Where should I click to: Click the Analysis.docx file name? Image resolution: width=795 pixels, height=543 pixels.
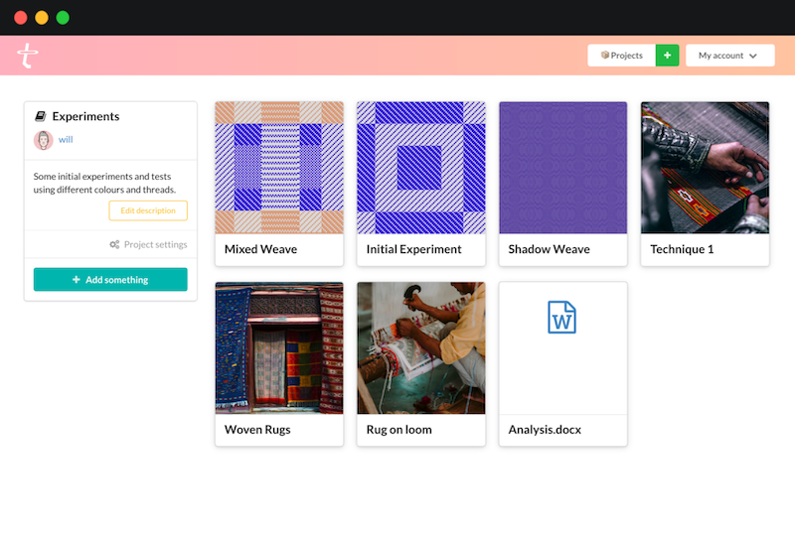[x=545, y=430]
